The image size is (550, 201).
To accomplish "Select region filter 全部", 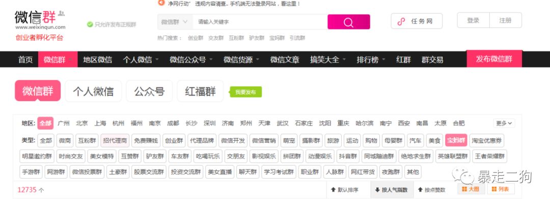I will pos(45,123).
